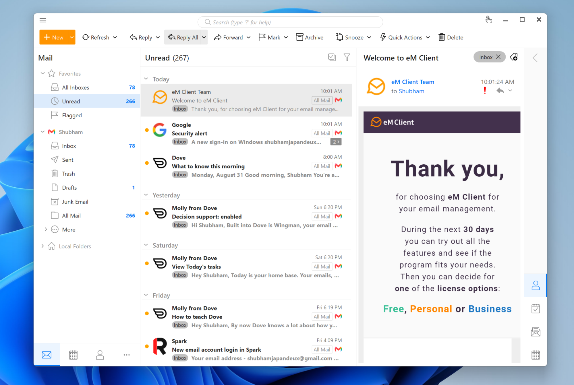Collapse the right sidebar arrow
574x385 pixels.
pyautogui.click(x=535, y=58)
